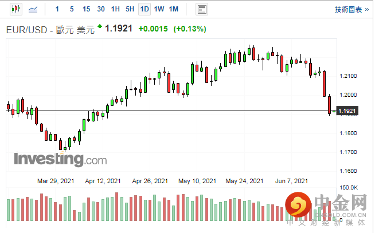Click the May 24, 2021 date label

[x=244, y=181]
